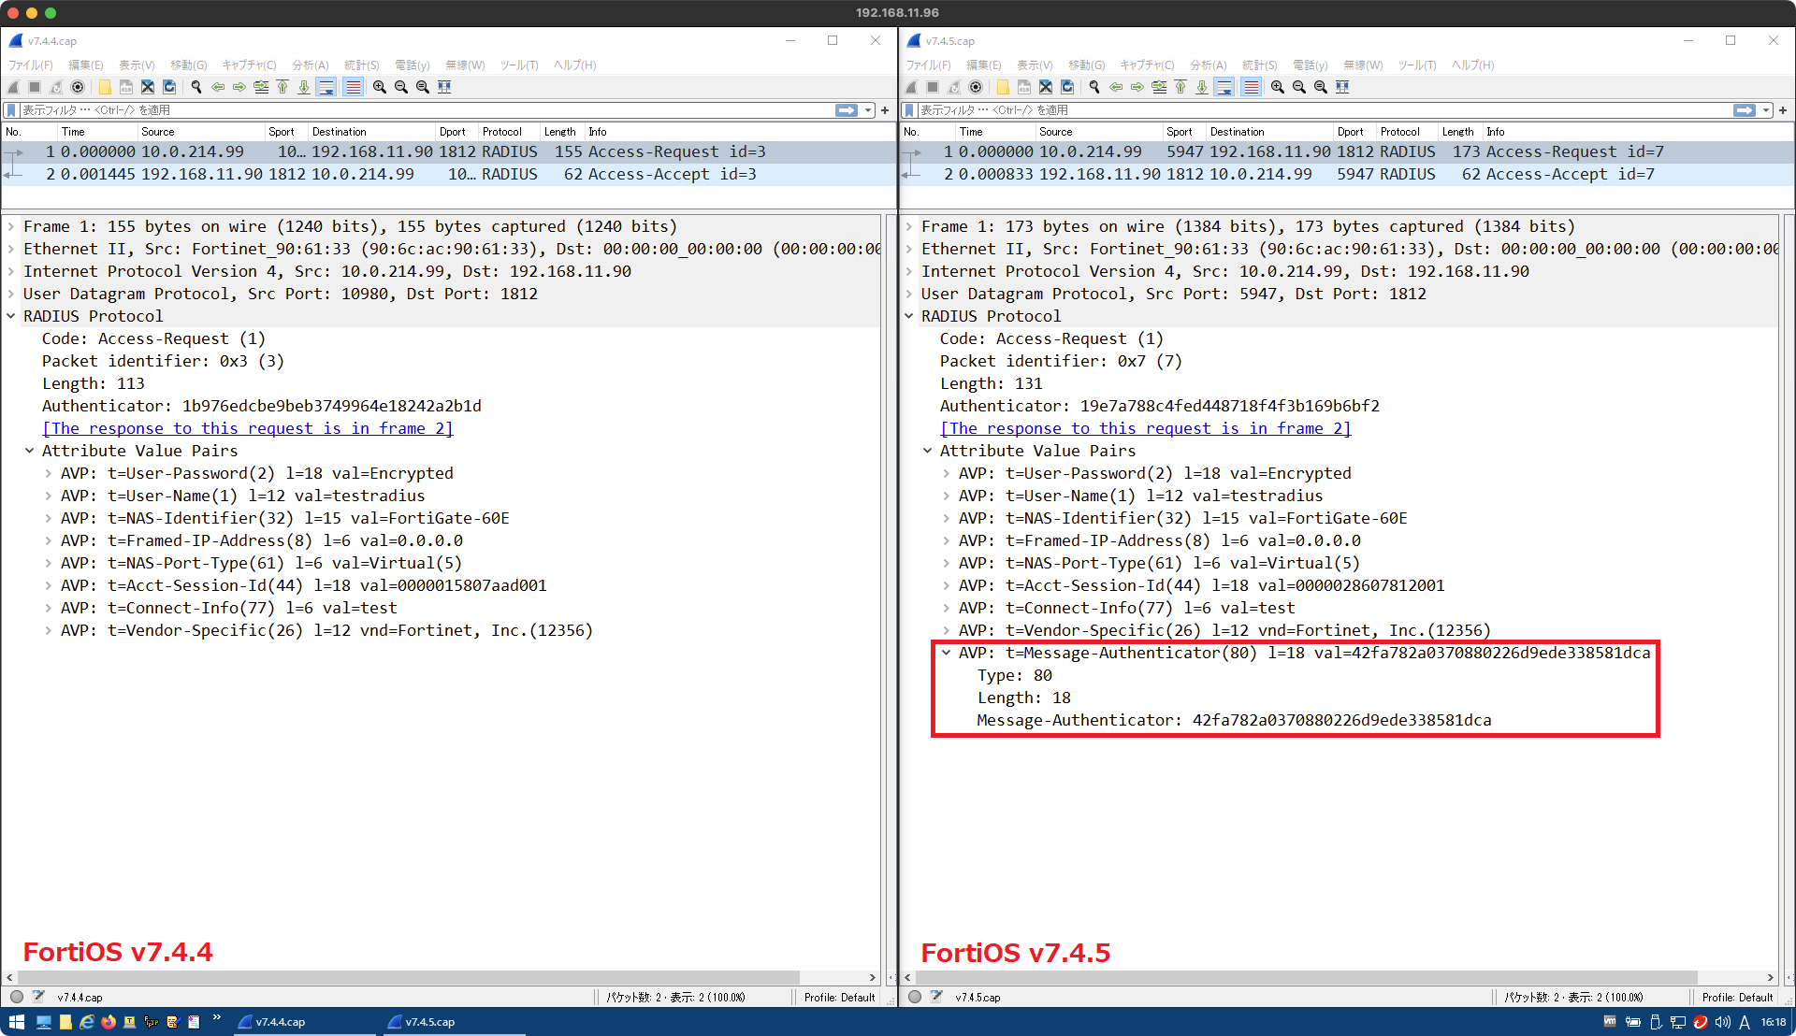Open Windows Start menu

[x=16, y=1022]
